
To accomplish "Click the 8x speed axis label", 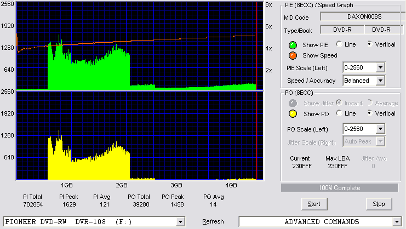I will [x=268, y=5].
